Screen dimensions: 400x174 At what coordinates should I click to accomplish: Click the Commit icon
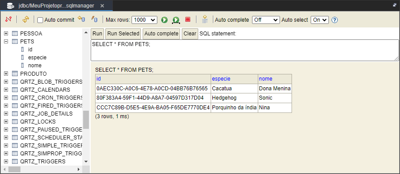pos(94,19)
